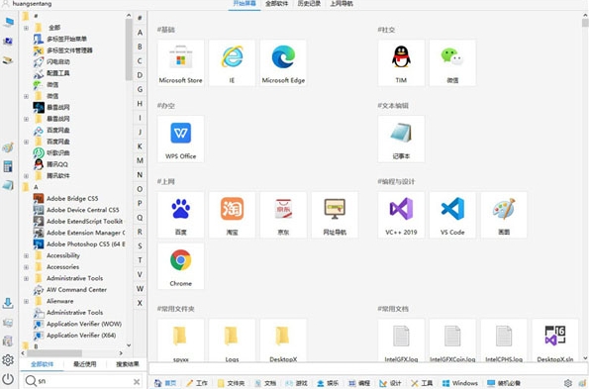589x389 pixels.
Task: Open the IntelCPHS.log document tile
Action: [504, 340]
